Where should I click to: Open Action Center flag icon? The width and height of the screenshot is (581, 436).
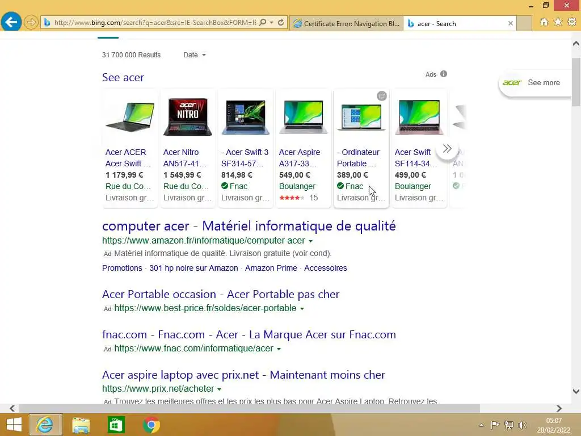click(x=495, y=425)
